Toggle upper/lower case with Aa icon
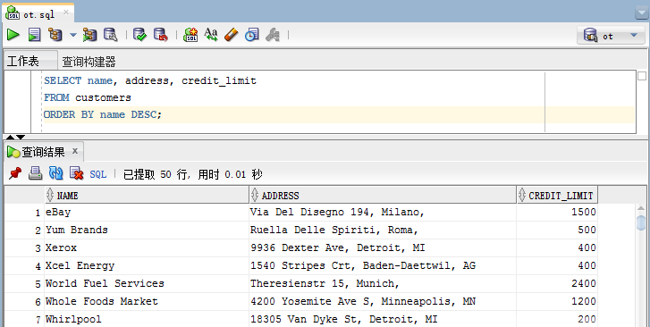Image resolution: width=650 pixels, height=327 pixels. [211, 35]
